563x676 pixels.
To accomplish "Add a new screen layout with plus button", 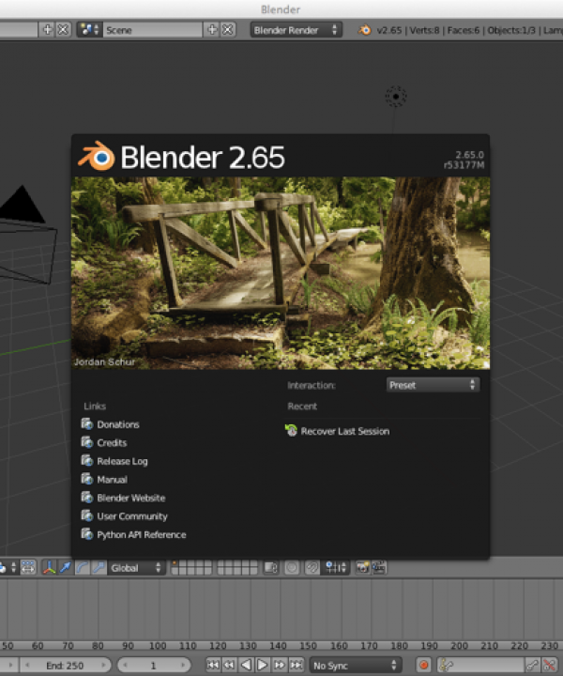I will (47, 30).
